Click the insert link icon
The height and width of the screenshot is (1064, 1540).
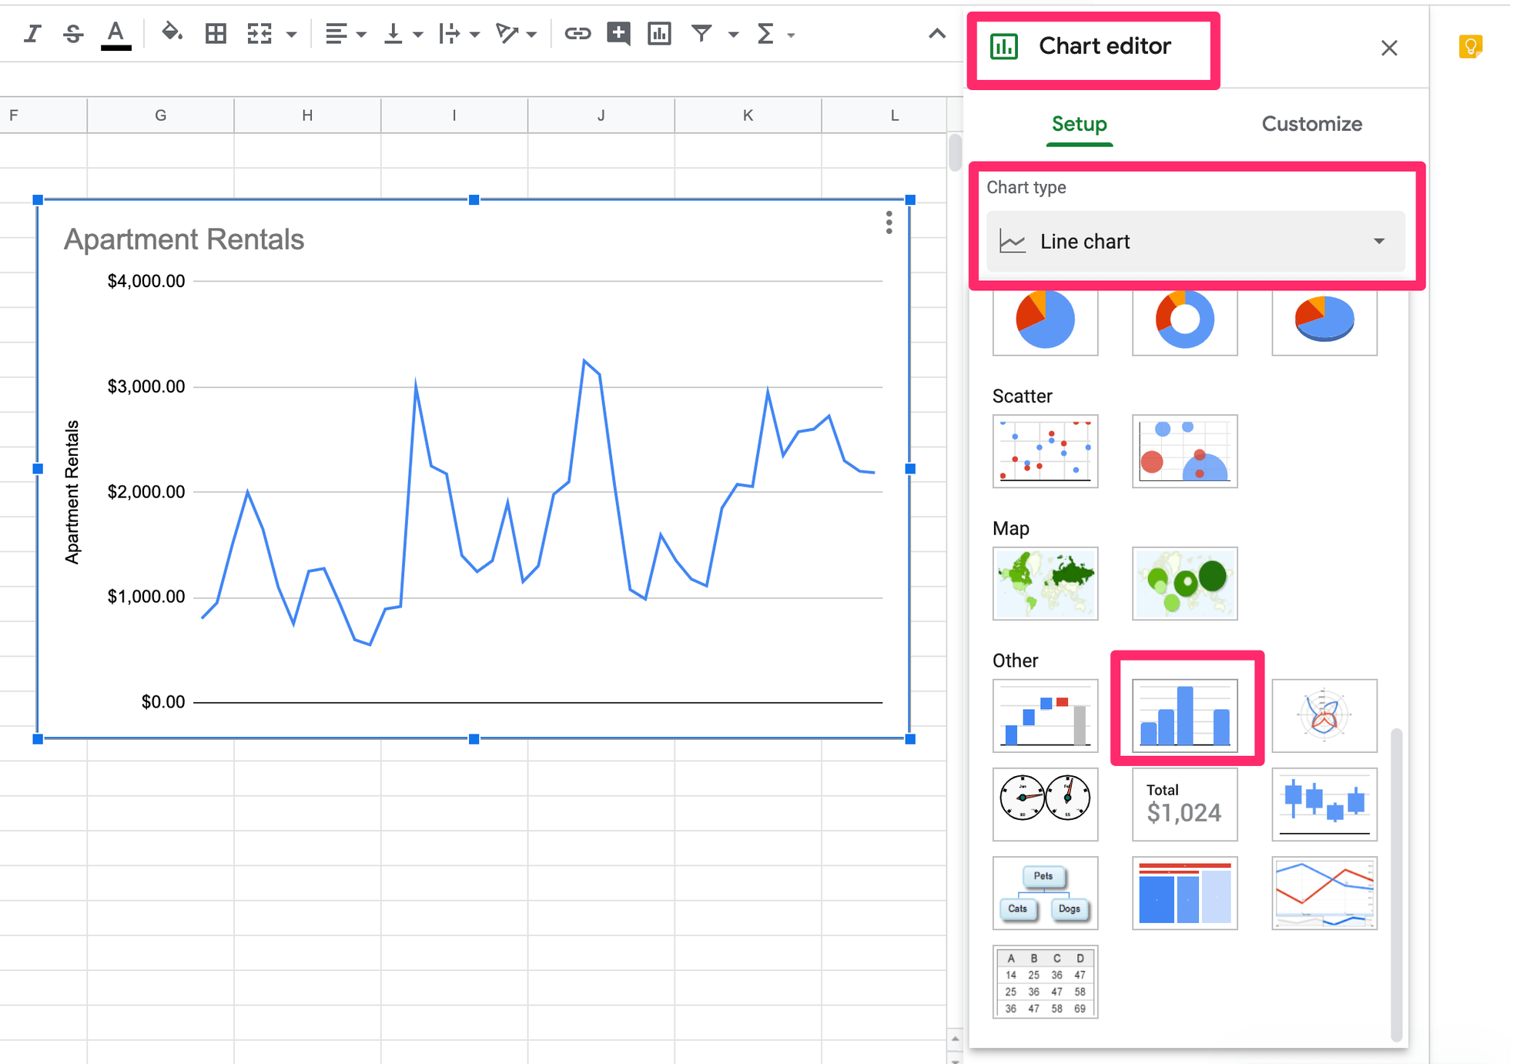[577, 33]
